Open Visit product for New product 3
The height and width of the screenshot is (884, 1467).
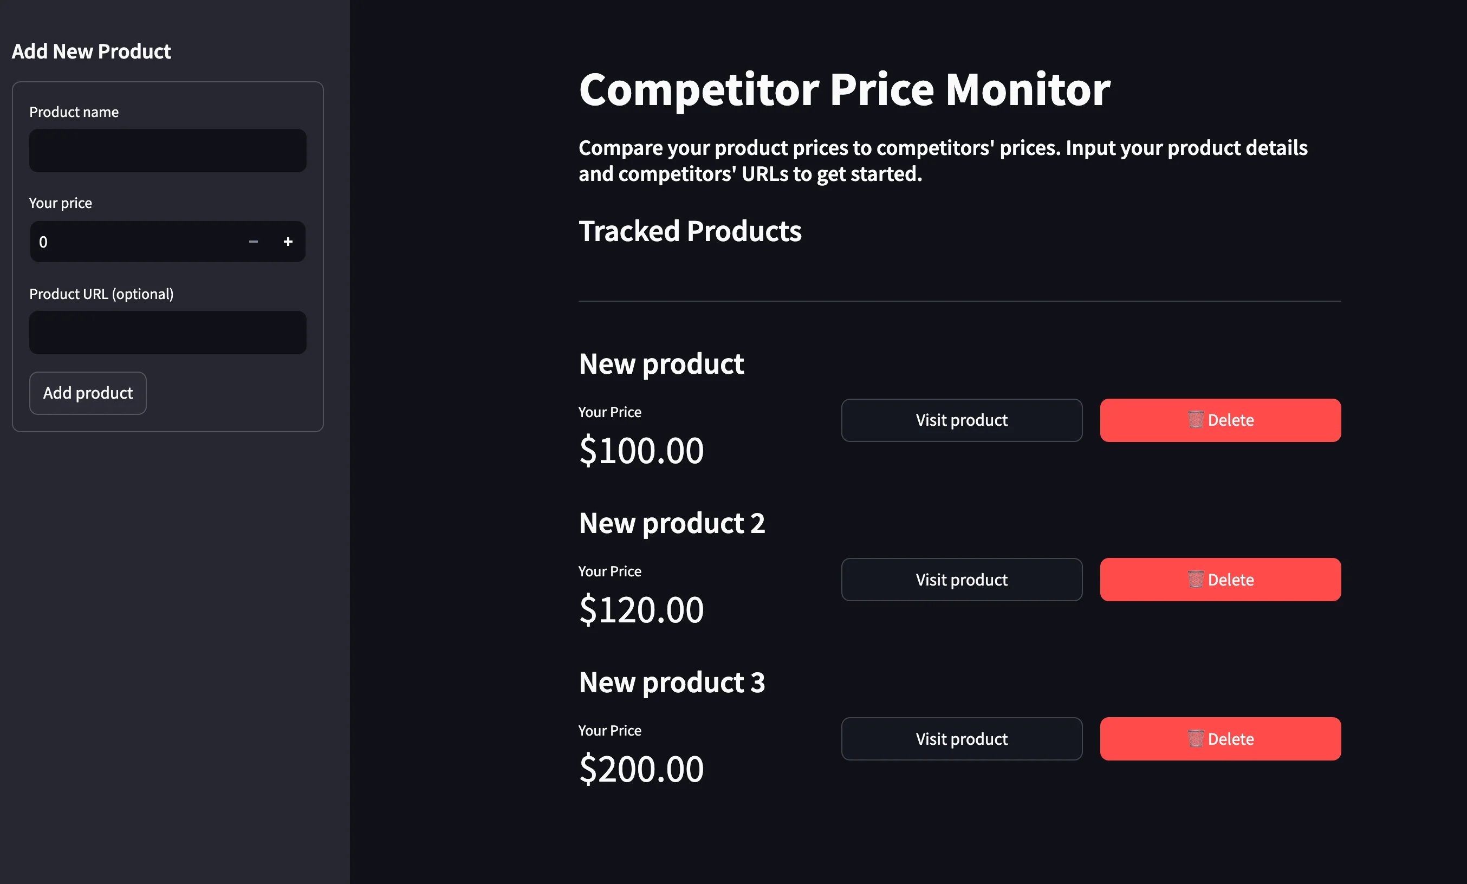tap(961, 739)
